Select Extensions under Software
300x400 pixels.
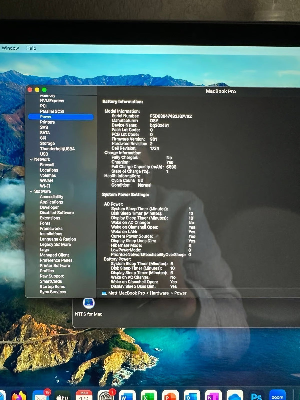click(x=50, y=218)
